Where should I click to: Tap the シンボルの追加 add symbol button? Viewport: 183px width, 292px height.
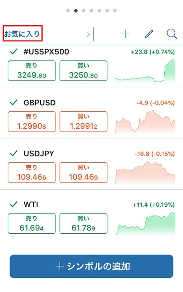tap(91, 266)
